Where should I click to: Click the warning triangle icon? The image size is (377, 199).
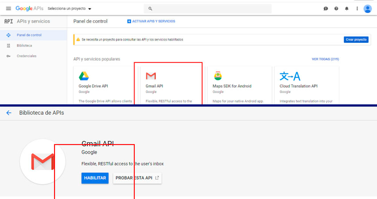(78, 39)
